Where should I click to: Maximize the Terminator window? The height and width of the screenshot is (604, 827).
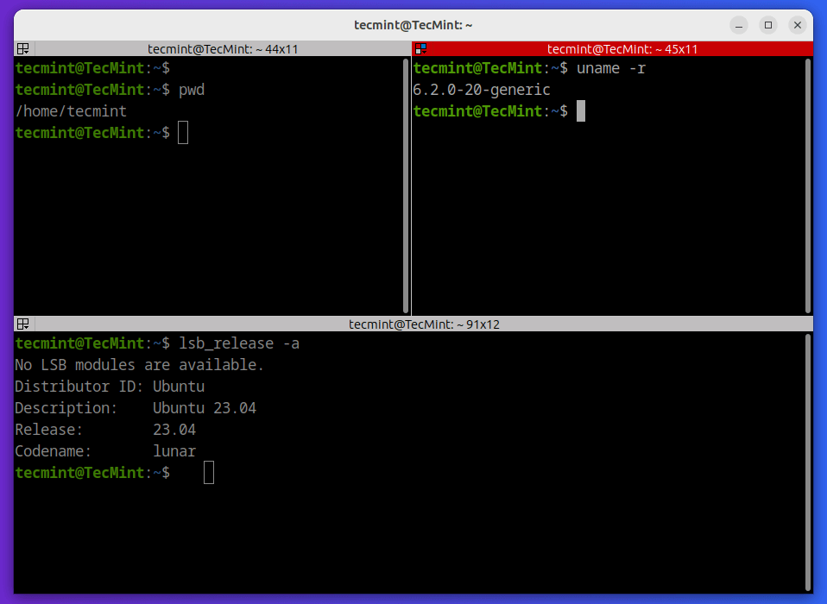pos(768,25)
